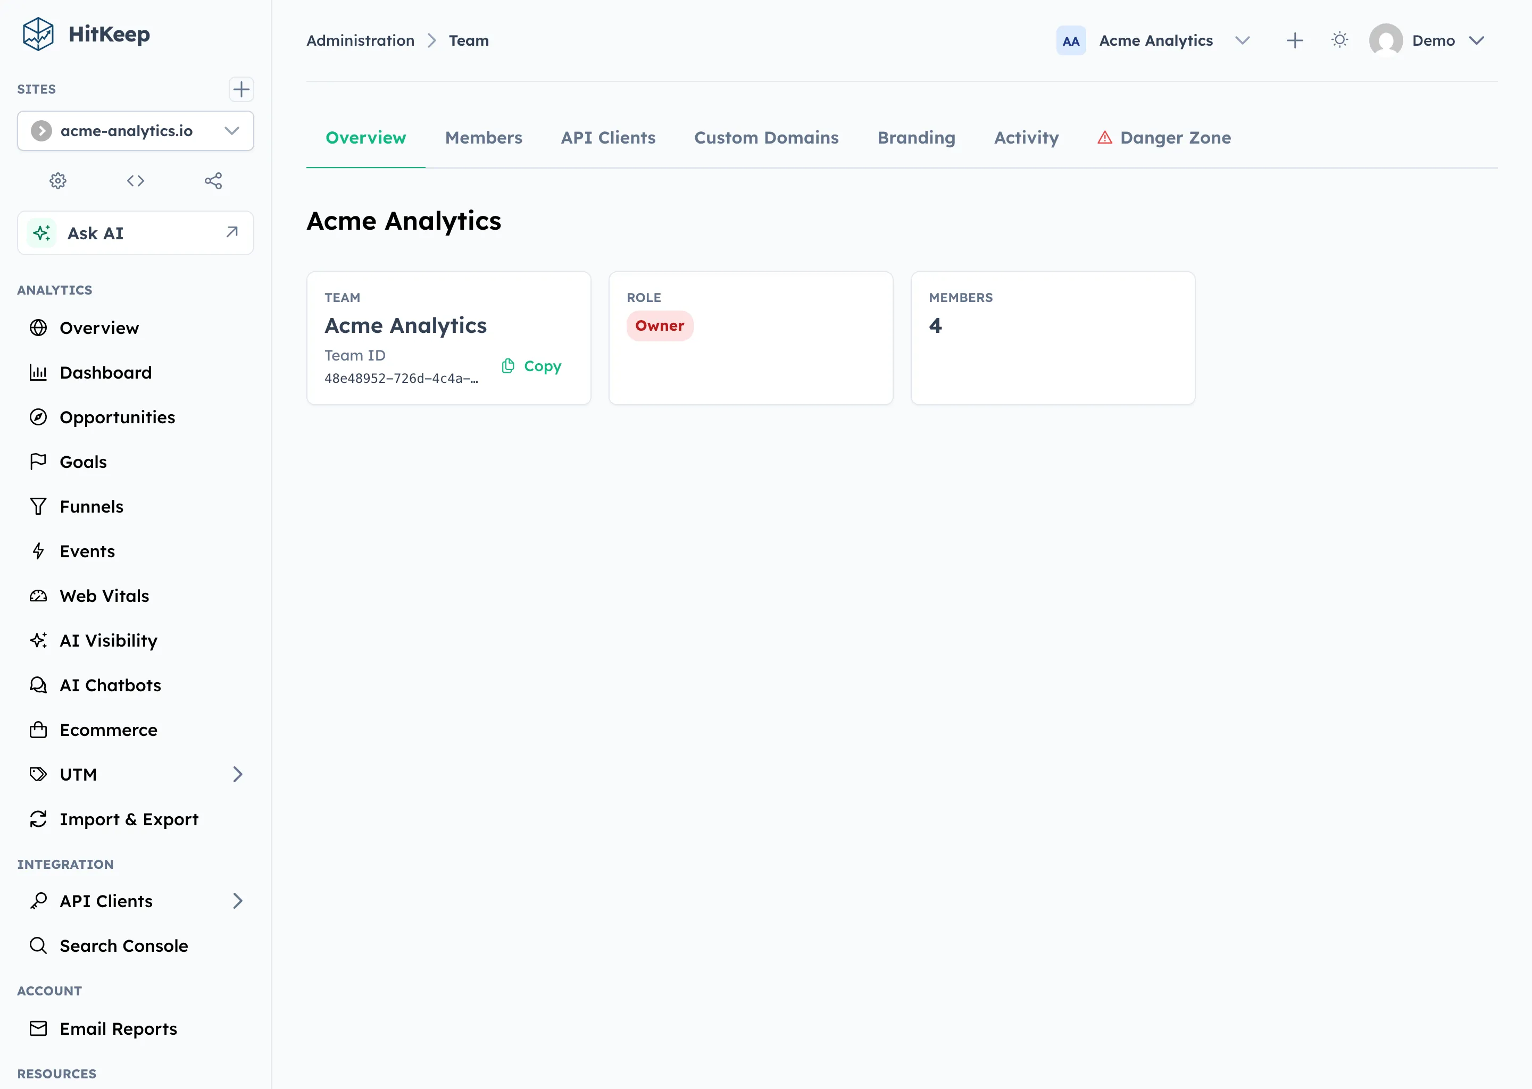Screen dimensions: 1532x1089
Task: Switch to the Members tab
Action: 484,138
